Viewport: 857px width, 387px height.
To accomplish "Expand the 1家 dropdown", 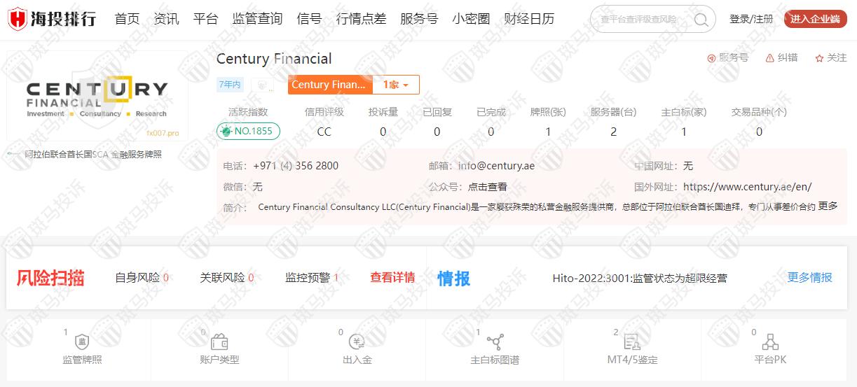I will (x=396, y=85).
